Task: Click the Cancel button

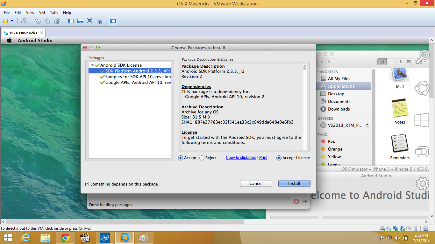Action: click(x=256, y=184)
